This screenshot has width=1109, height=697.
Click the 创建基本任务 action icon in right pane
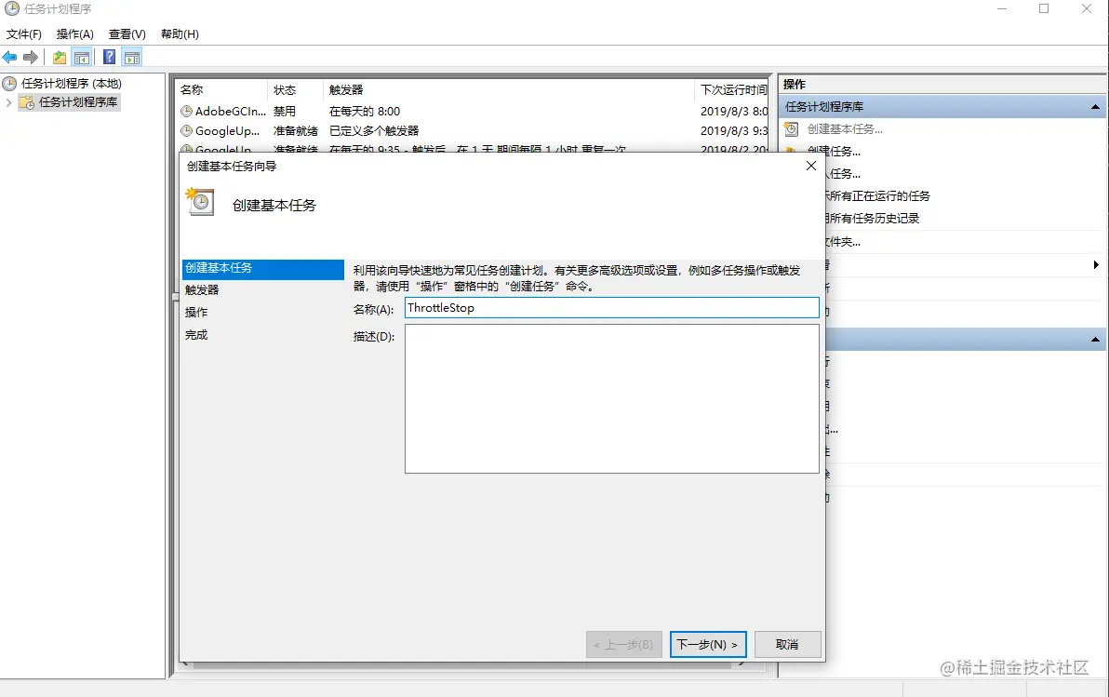tap(792, 128)
